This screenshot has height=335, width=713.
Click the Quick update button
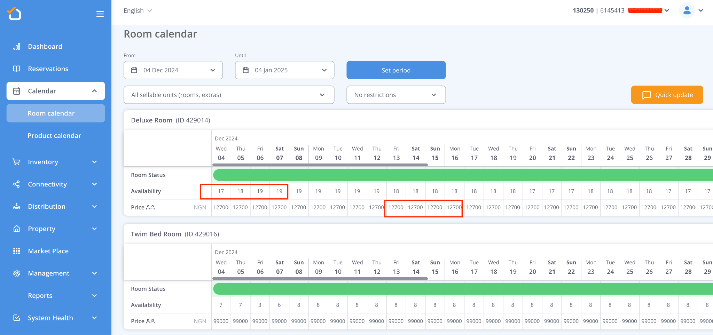(x=667, y=95)
